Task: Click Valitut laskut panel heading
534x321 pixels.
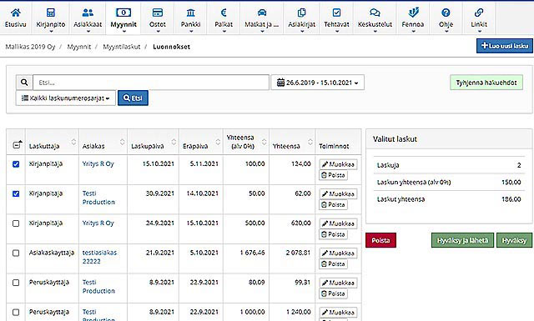Action: point(395,139)
